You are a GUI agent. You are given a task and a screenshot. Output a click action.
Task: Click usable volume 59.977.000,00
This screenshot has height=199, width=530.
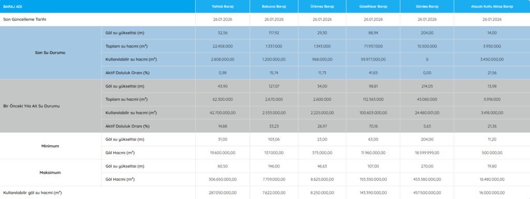pyautogui.click(x=373, y=60)
